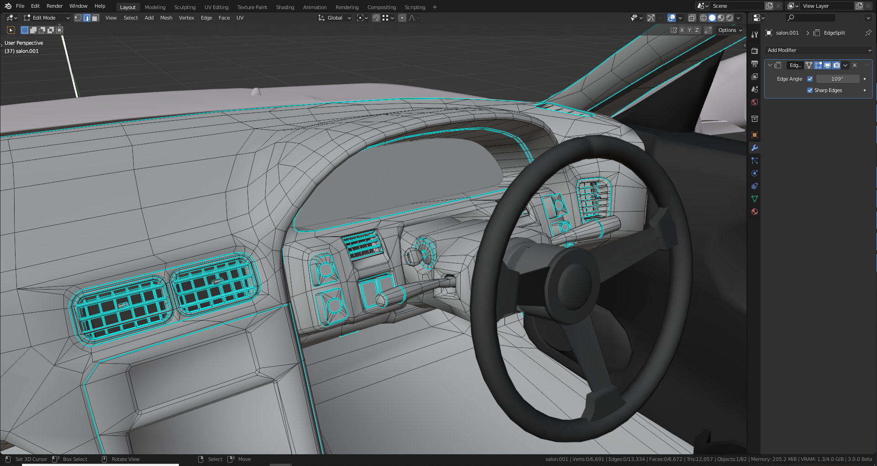Open the Modifier properties tab

755,148
